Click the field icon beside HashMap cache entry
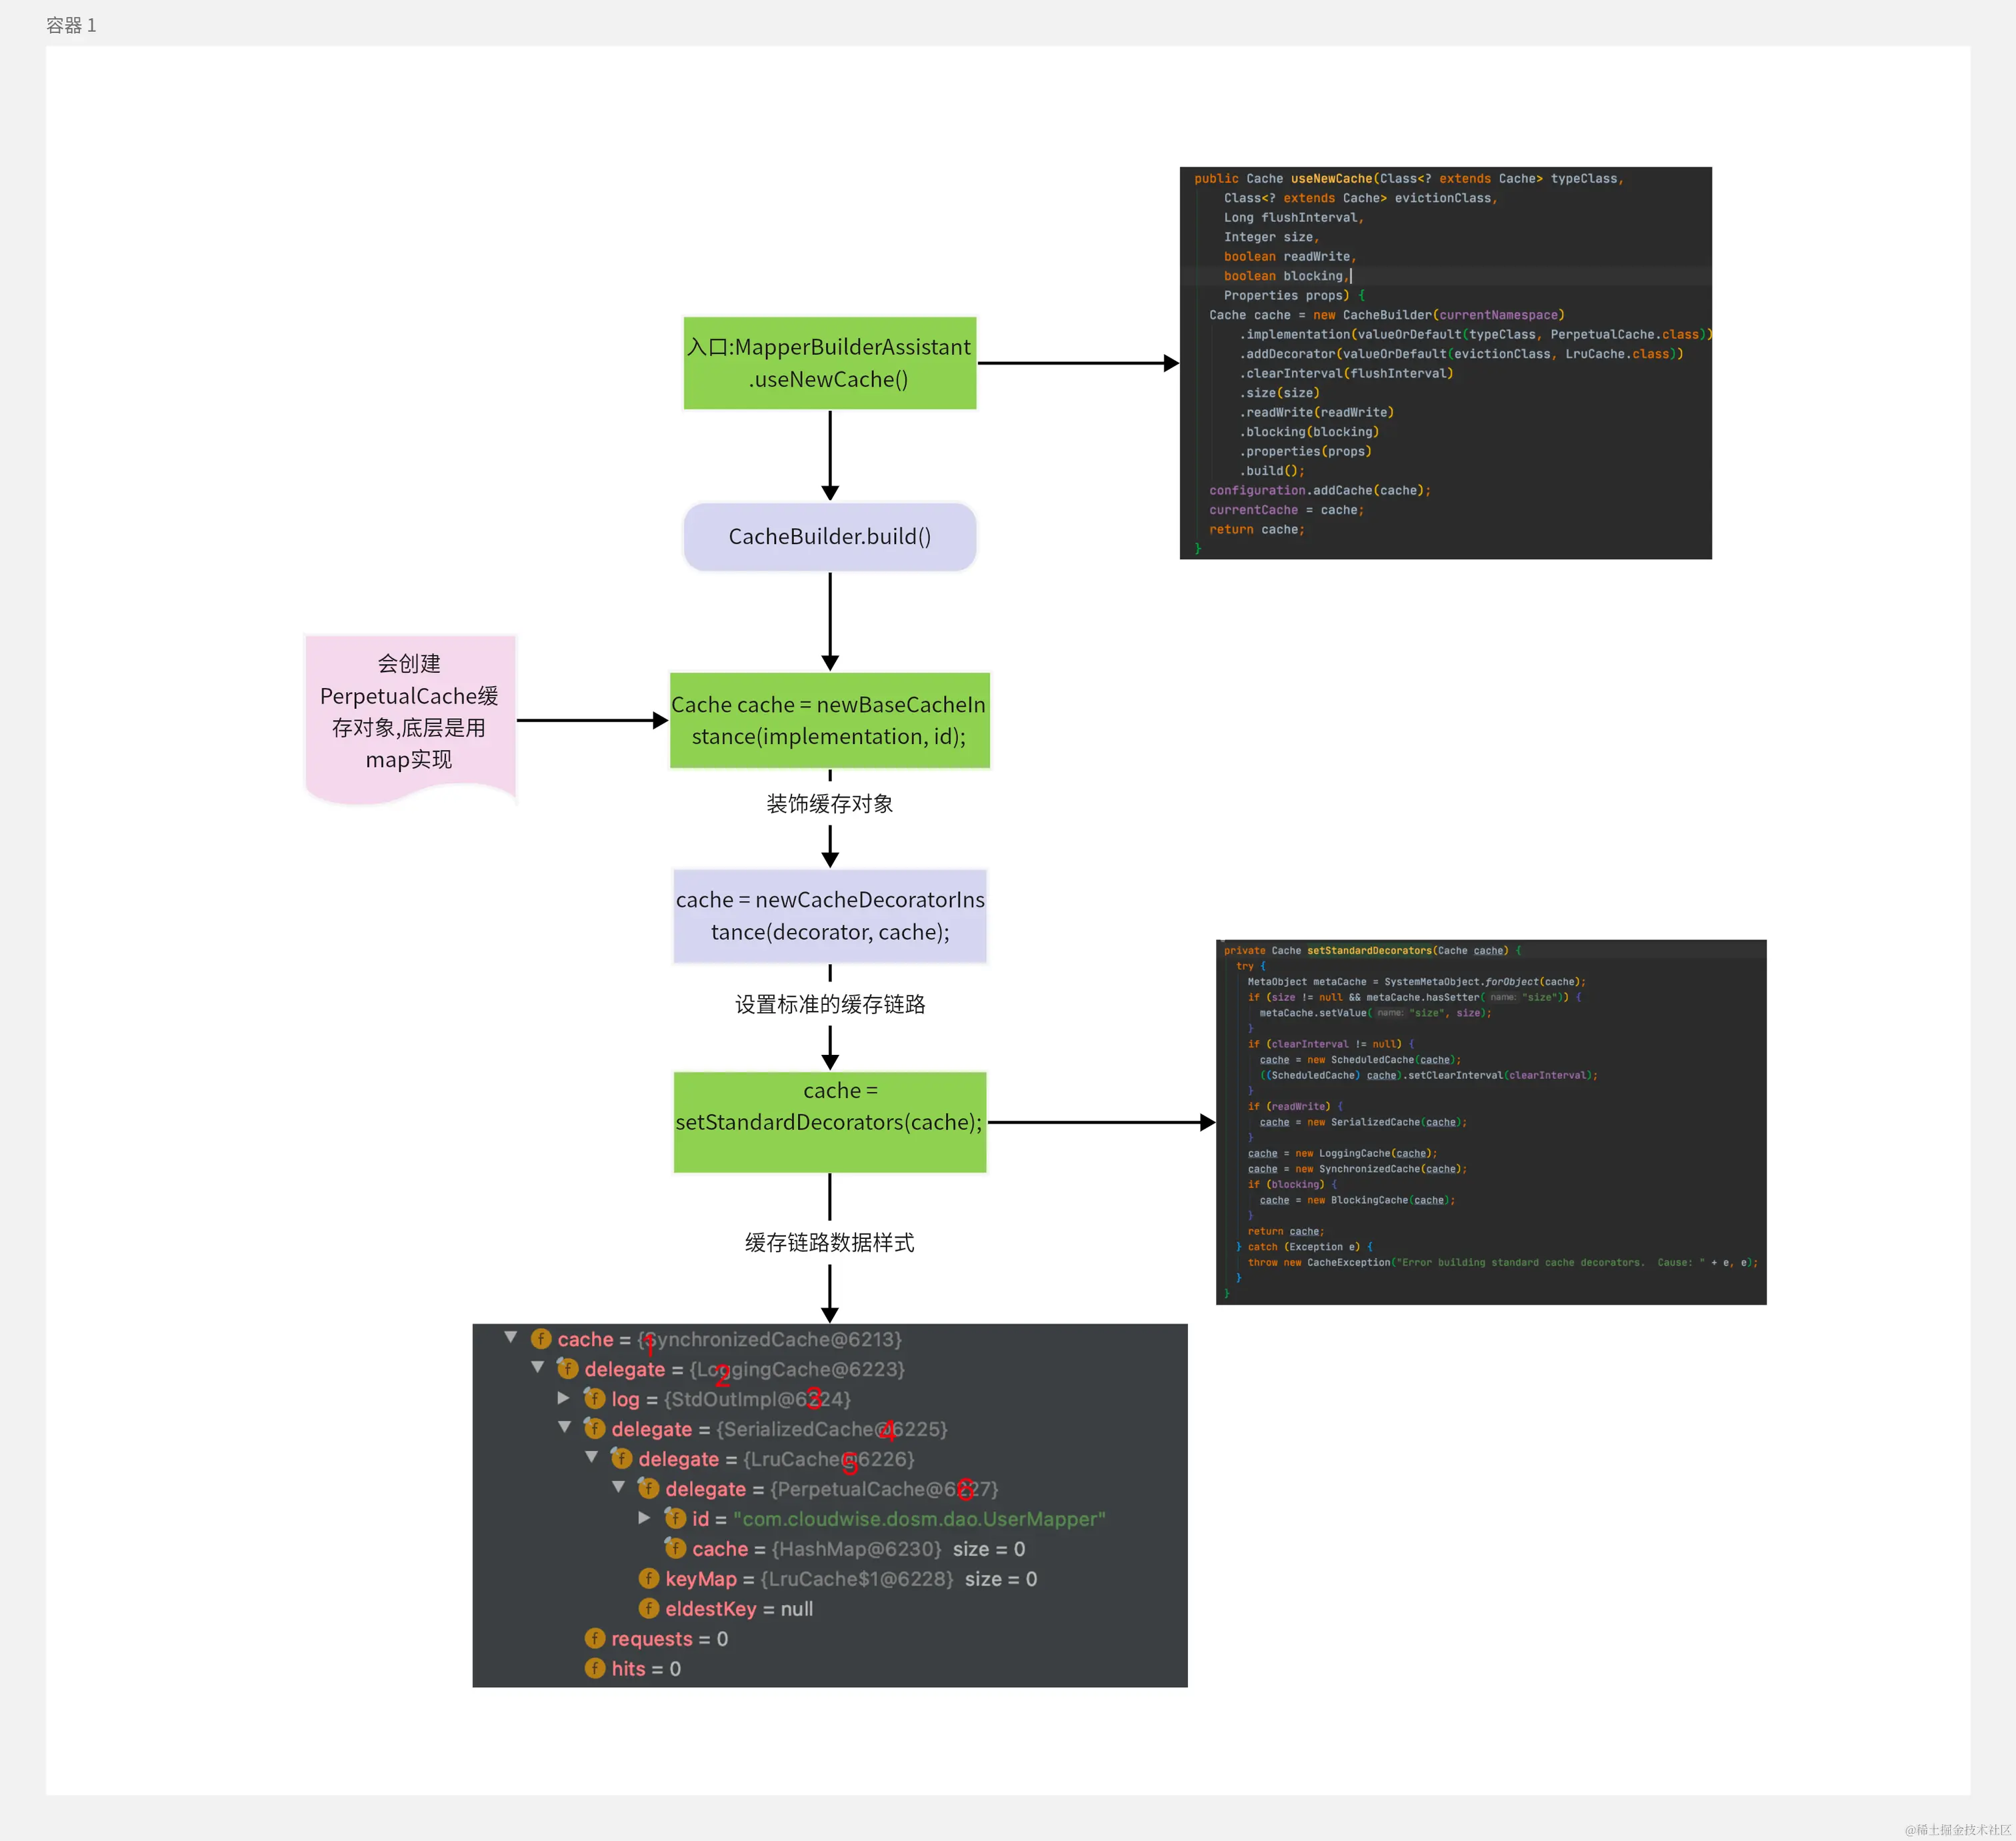 (675, 1548)
